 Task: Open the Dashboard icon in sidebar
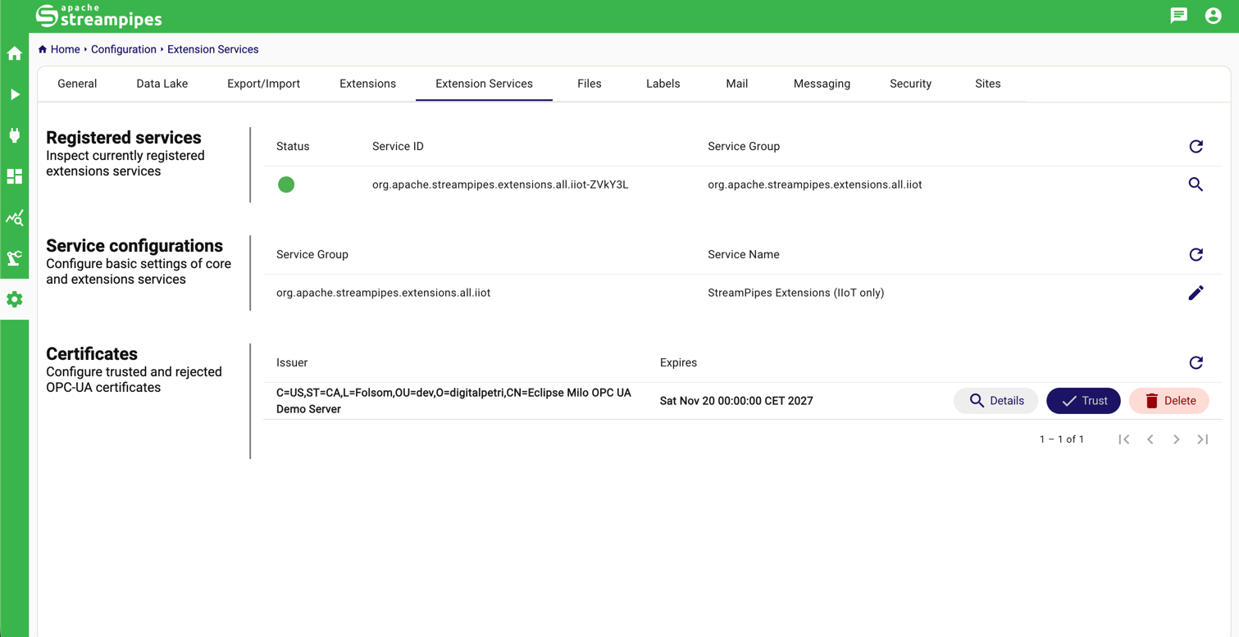coord(15,177)
